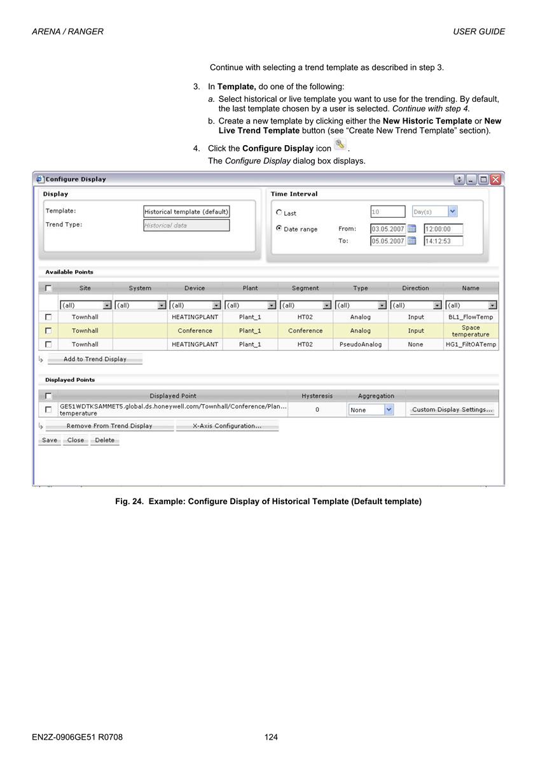Sort by the Site column header

pos(85,288)
